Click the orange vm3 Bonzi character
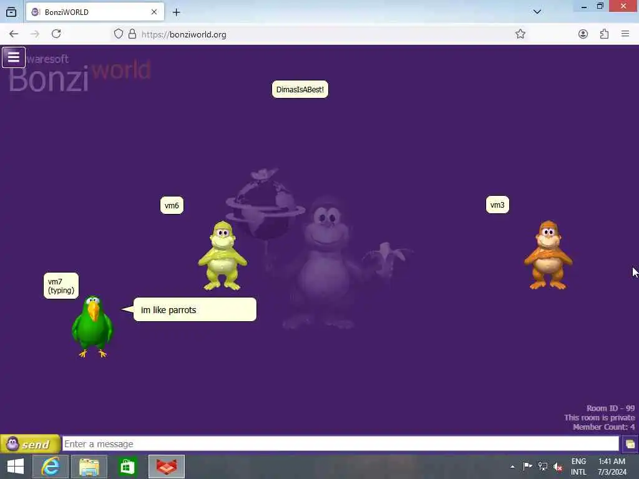The width and height of the screenshot is (639, 479). 548,255
